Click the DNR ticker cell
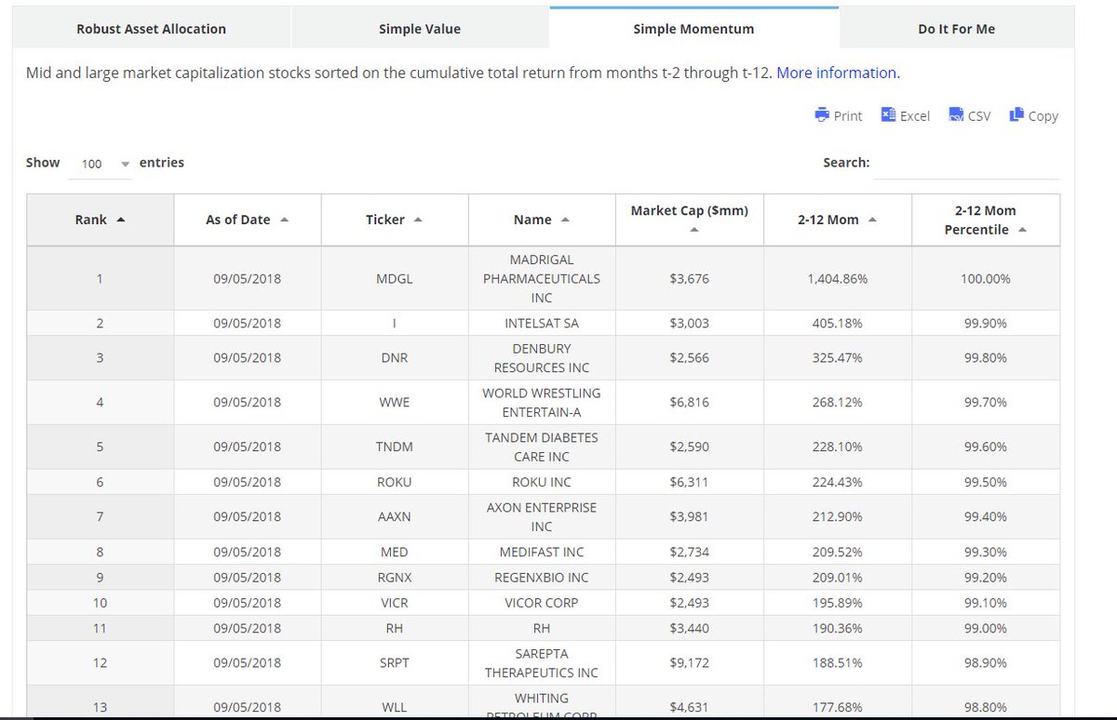This screenshot has height=720, width=1117. point(395,357)
